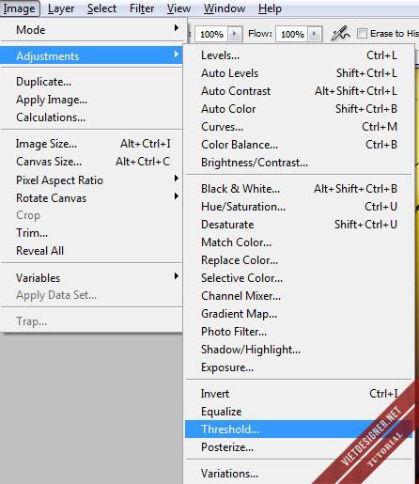Image resolution: width=419 pixels, height=484 pixels.
Task: Open Brightness/Contrast... adjustment
Action: tap(299, 163)
